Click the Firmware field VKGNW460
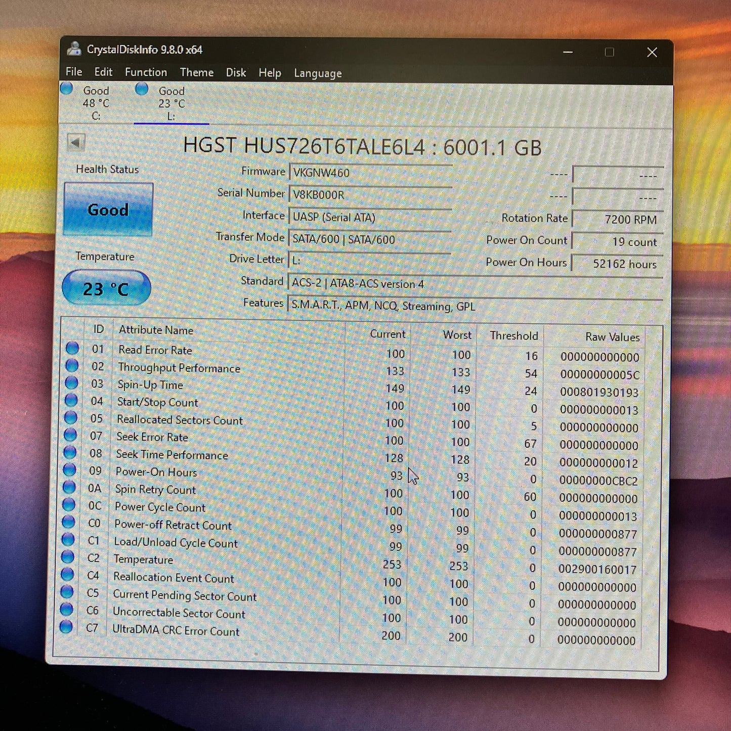 [370, 173]
